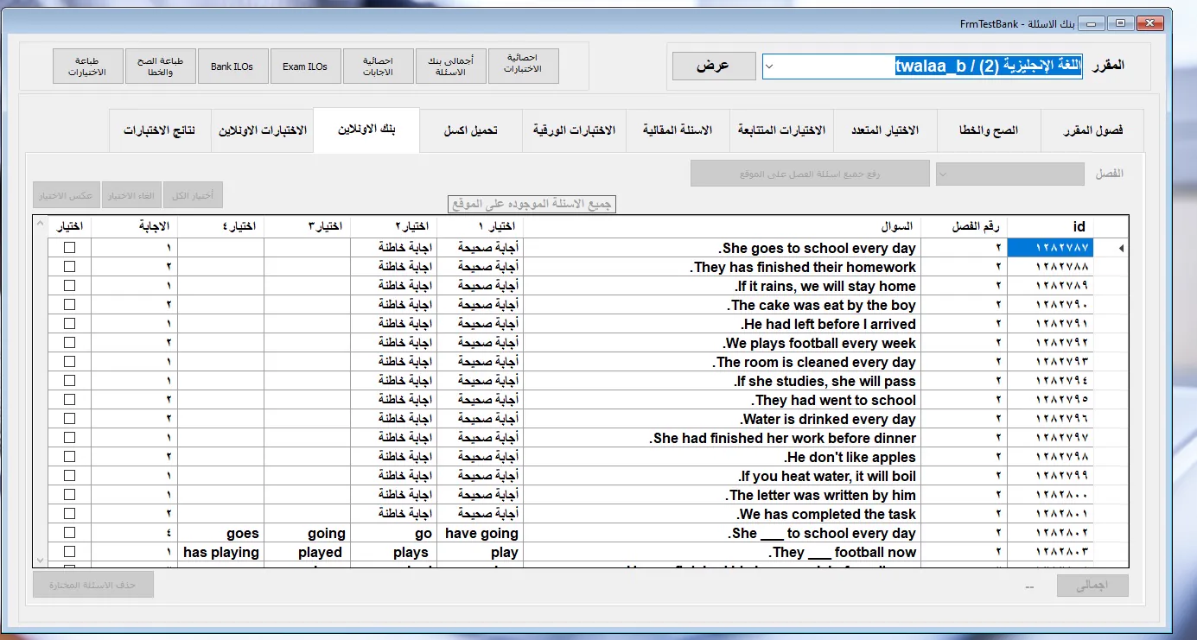Tick checkbox for 'Water is drinked every day.'

pyautogui.click(x=70, y=419)
